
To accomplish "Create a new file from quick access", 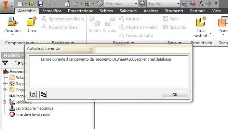I will click(20, 4).
